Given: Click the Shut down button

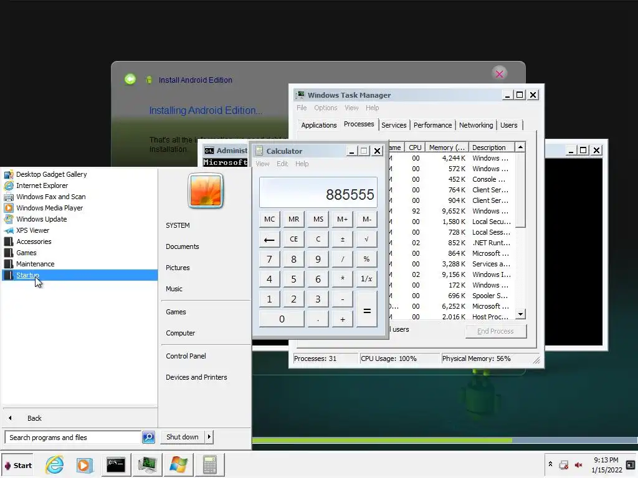Looking at the screenshot, I should [x=183, y=437].
